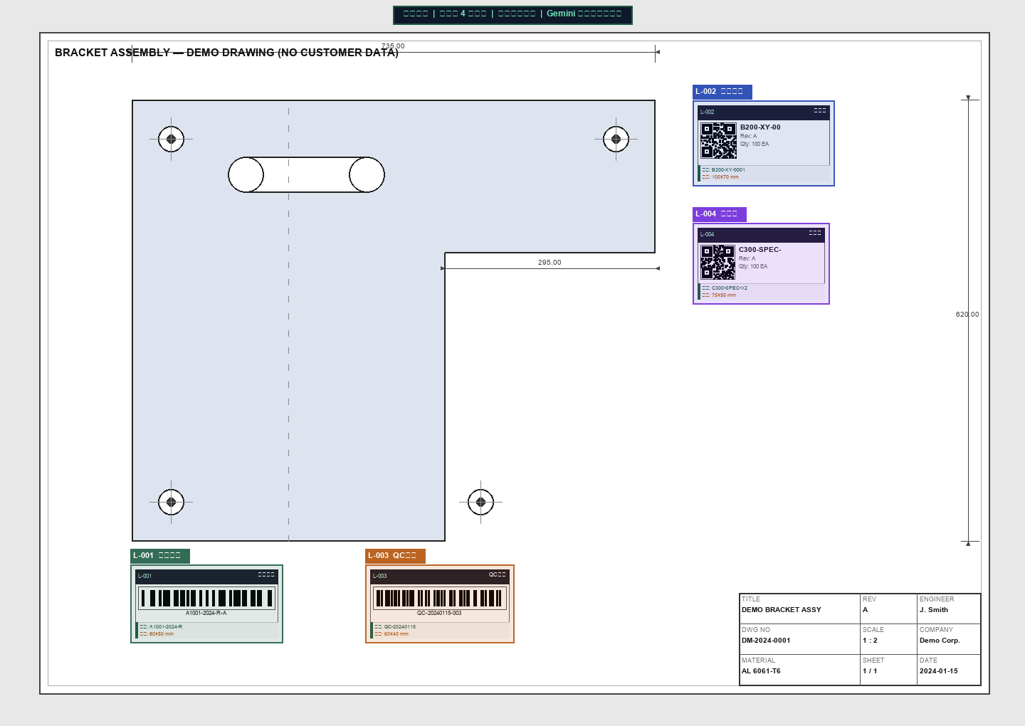1025x726 pixels.
Task: Click the DATE cell showing 2024-01-15
Action: tap(938, 671)
